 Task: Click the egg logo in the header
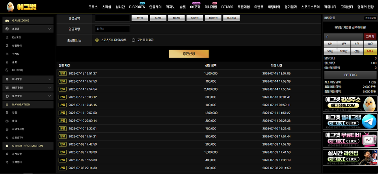[10, 7]
